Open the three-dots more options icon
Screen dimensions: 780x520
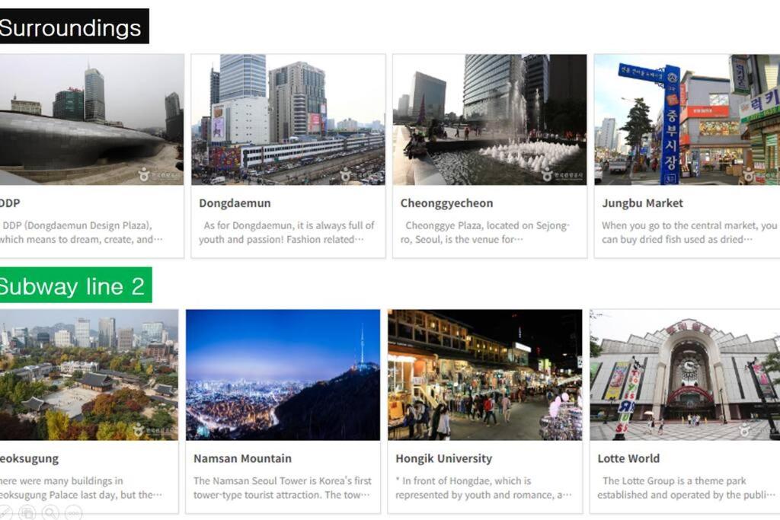click(73, 512)
